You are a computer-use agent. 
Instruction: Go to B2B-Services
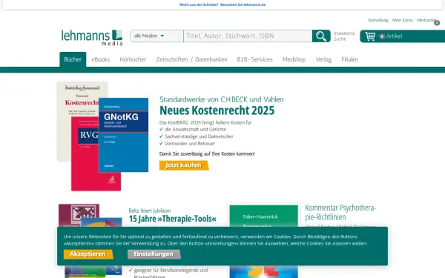click(254, 59)
